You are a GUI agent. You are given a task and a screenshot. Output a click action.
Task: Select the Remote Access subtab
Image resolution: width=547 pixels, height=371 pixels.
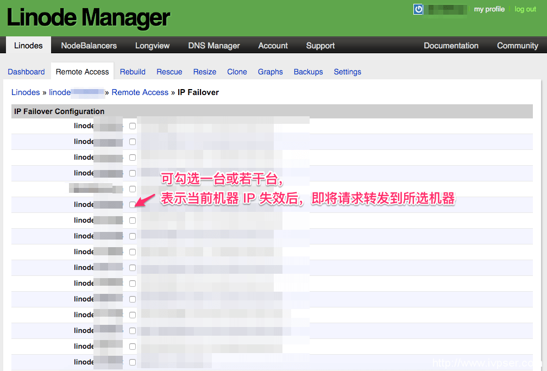(83, 72)
